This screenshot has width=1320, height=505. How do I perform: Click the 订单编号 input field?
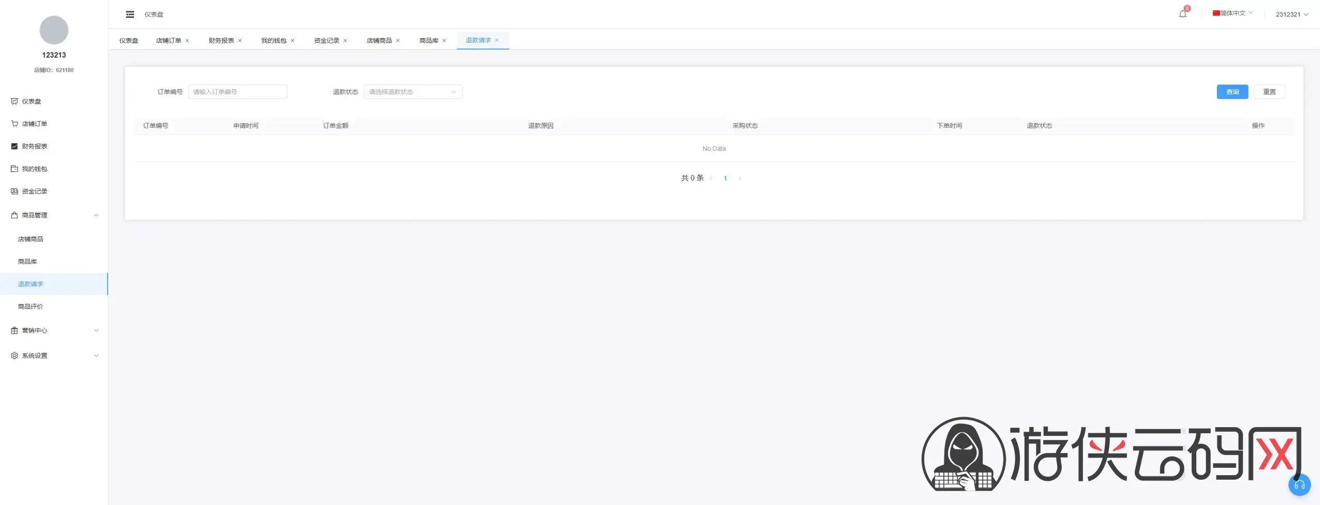pyautogui.click(x=237, y=92)
